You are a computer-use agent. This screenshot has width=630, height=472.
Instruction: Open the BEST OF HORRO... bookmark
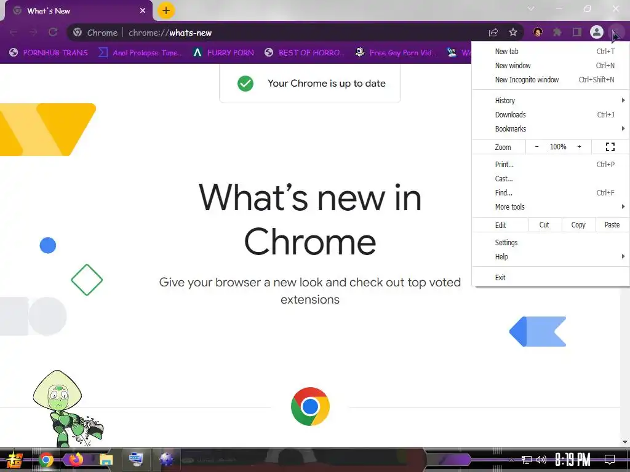(x=305, y=53)
